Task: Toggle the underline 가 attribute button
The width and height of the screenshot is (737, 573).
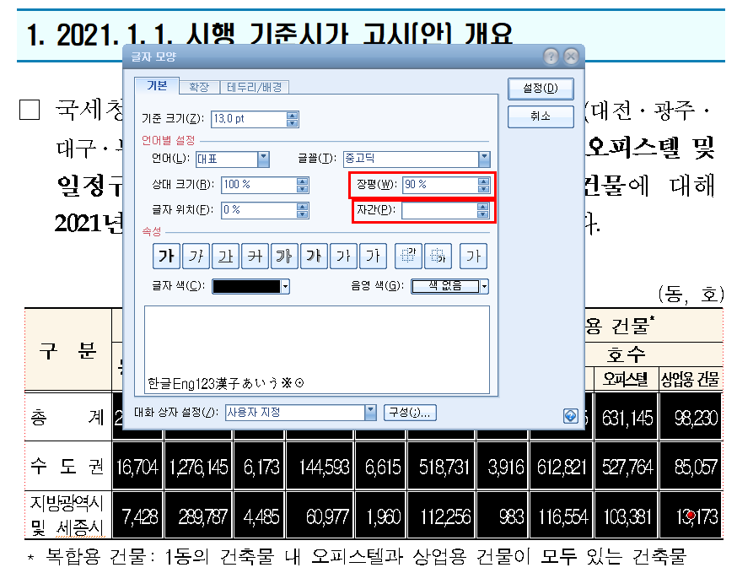Action: (x=226, y=256)
